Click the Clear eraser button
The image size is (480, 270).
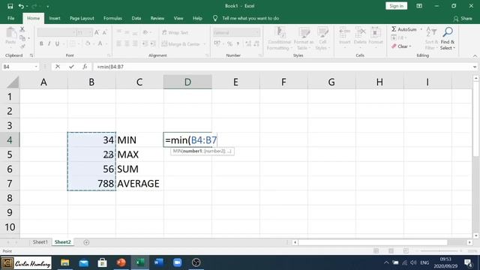(402, 46)
